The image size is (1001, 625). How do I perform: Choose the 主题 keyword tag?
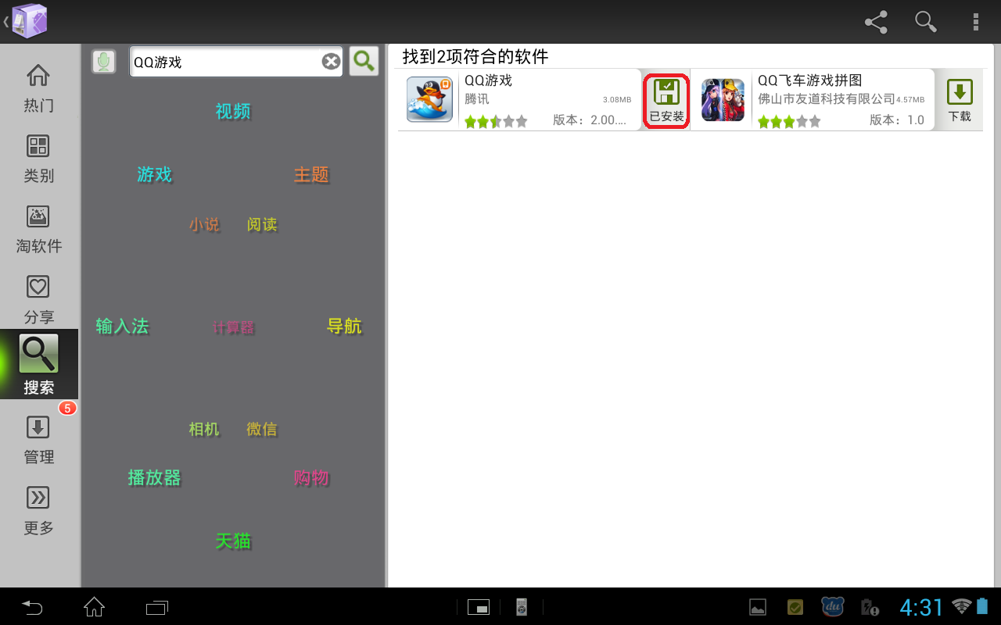click(311, 174)
